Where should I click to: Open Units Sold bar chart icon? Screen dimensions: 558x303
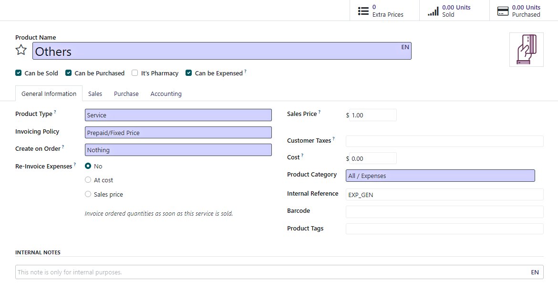coord(433,11)
